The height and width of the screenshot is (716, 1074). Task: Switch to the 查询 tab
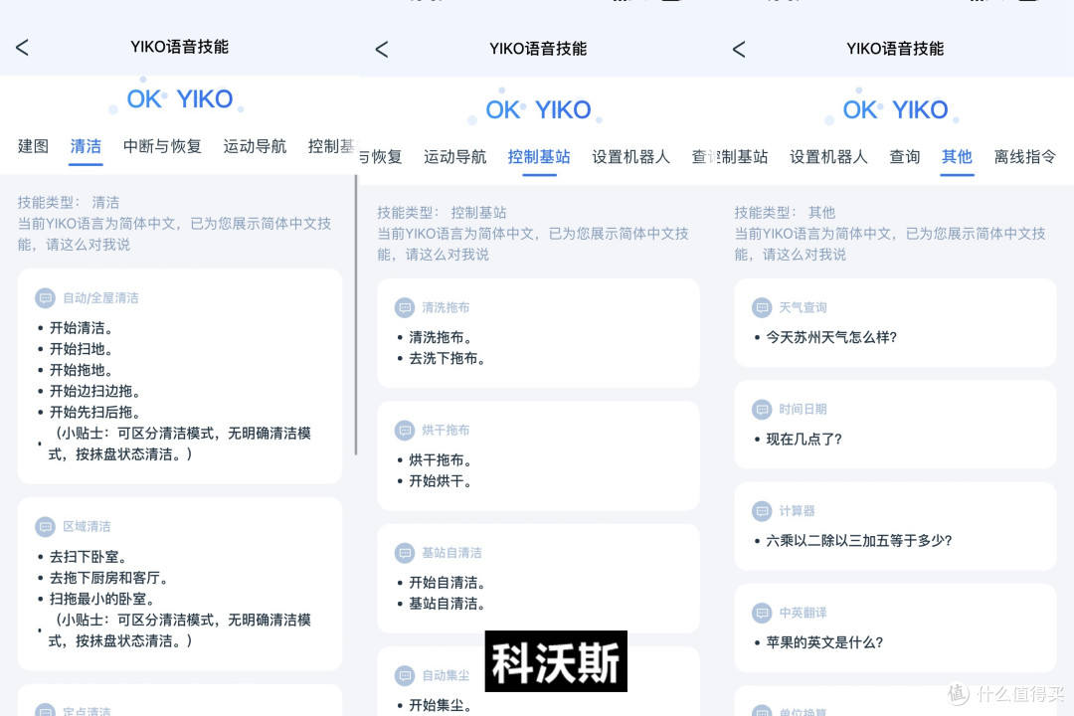904,157
